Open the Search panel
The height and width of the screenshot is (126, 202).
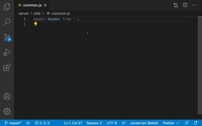tap(7, 22)
